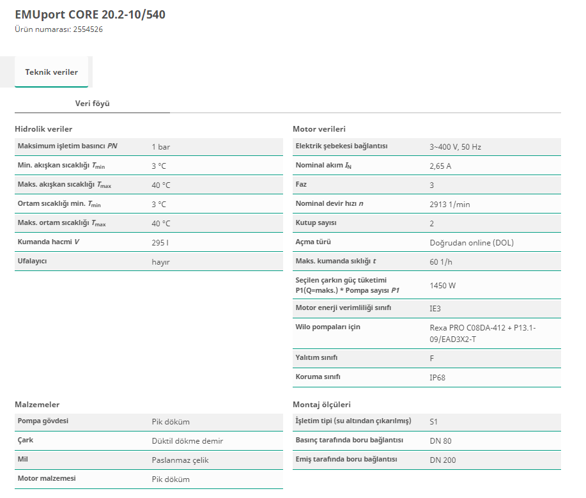Click the Mil row label
586x498 pixels.
pos(23,459)
